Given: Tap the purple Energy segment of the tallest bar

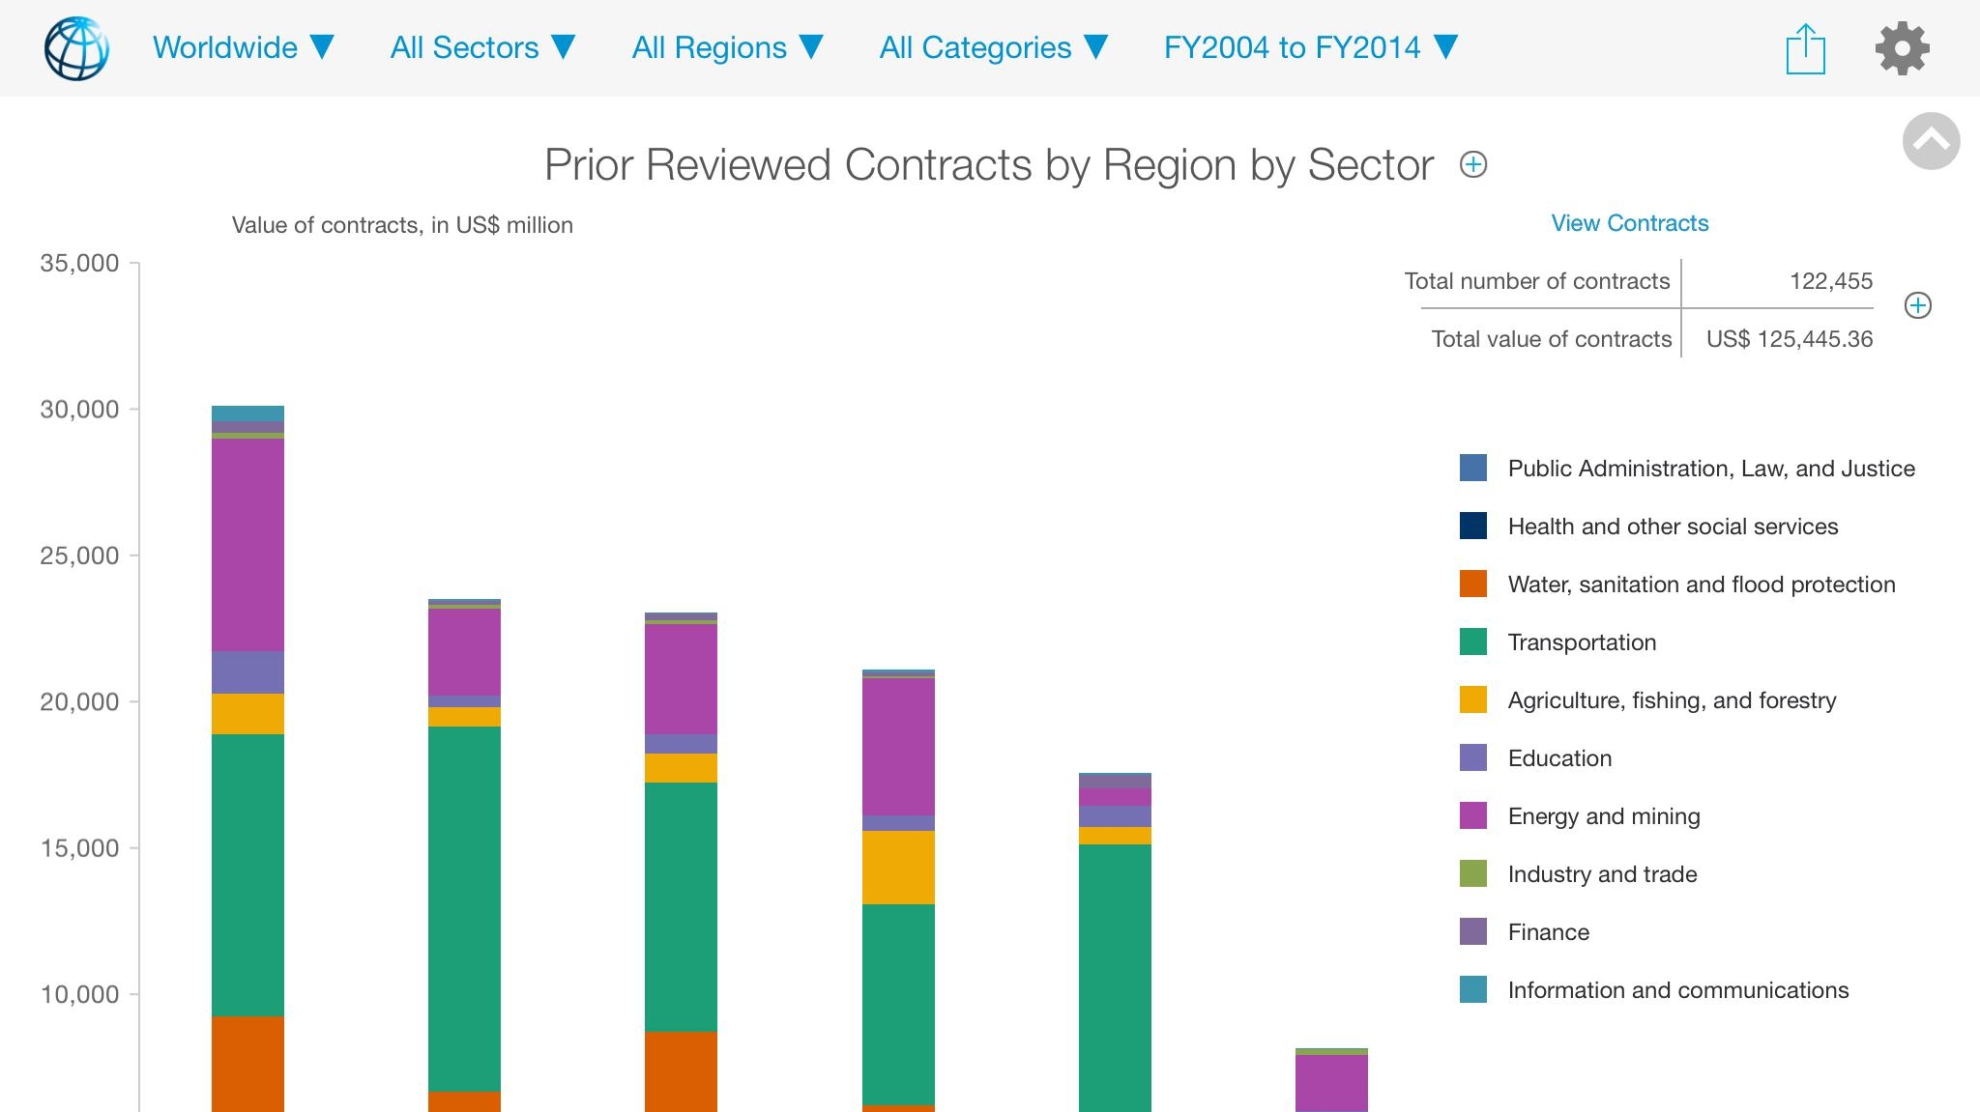Looking at the screenshot, I should click(x=247, y=545).
